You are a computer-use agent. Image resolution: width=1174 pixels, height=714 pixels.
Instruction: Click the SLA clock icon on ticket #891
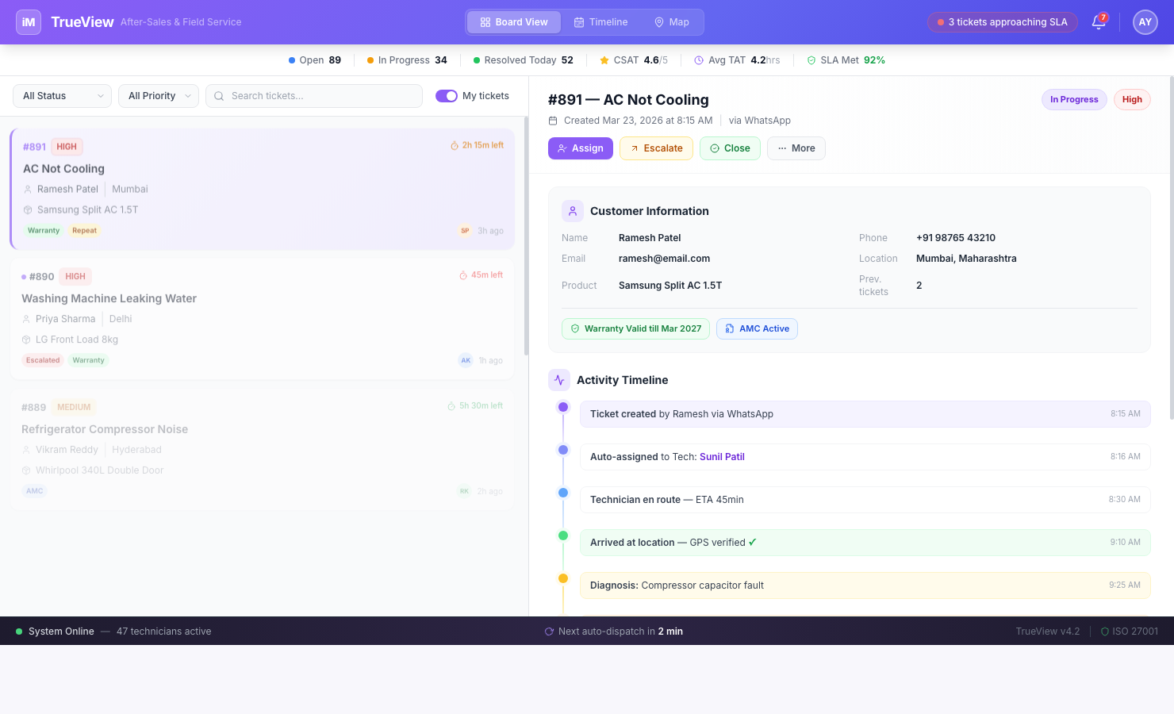(x=454, y=144)
